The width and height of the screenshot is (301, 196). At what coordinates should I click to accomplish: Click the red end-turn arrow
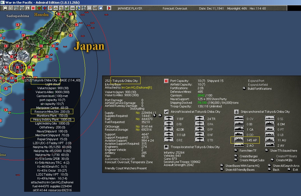pyautogui.click(x=109, y=8)
